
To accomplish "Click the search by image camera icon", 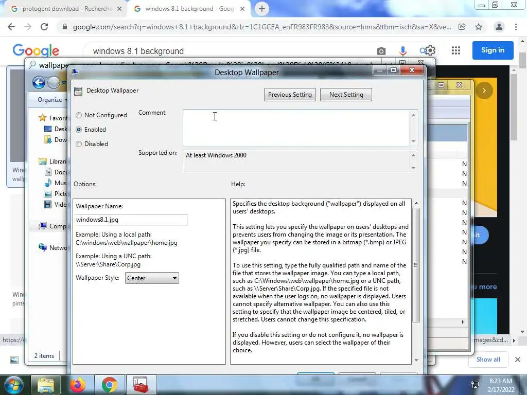I will pyautogui.click(x=381, y=51).
